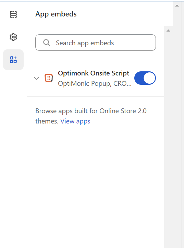Click the magnifier icon in search box
Viewport: 184px width, 248px height.
pos(47,43)
